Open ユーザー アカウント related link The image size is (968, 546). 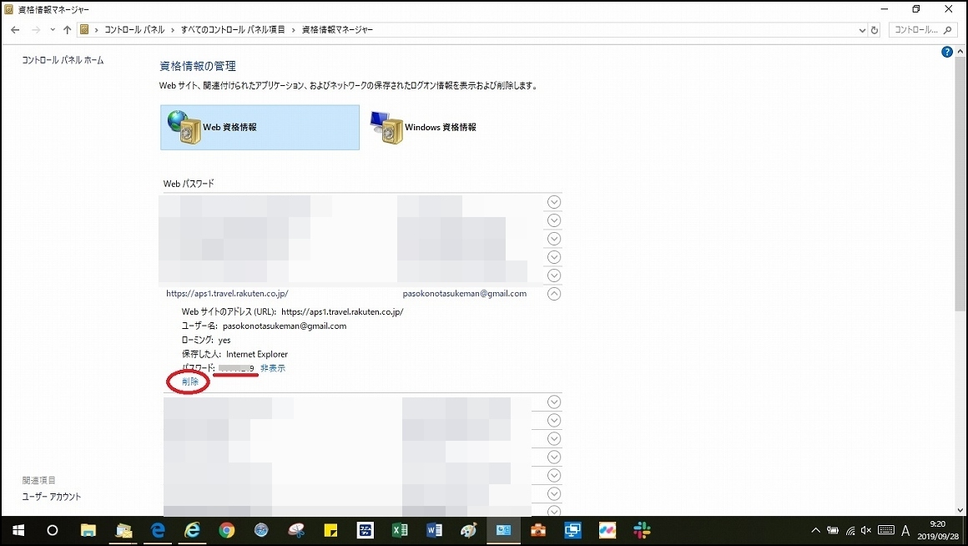pos(52,497)
